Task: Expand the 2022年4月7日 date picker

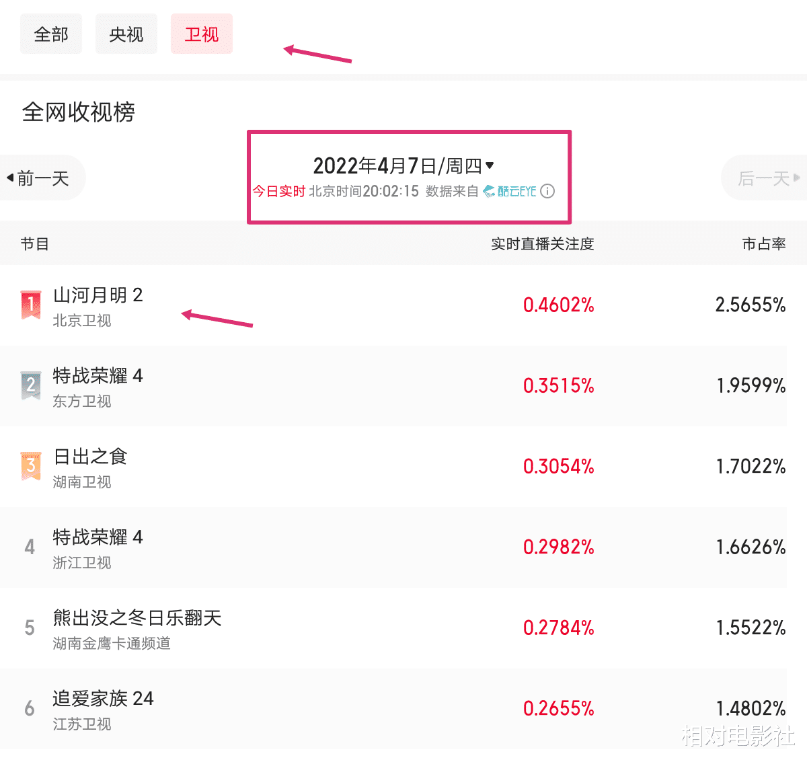Action: click(403, 165)
